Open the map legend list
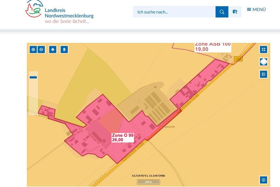The image size is (280, 187). click(263, 74)
